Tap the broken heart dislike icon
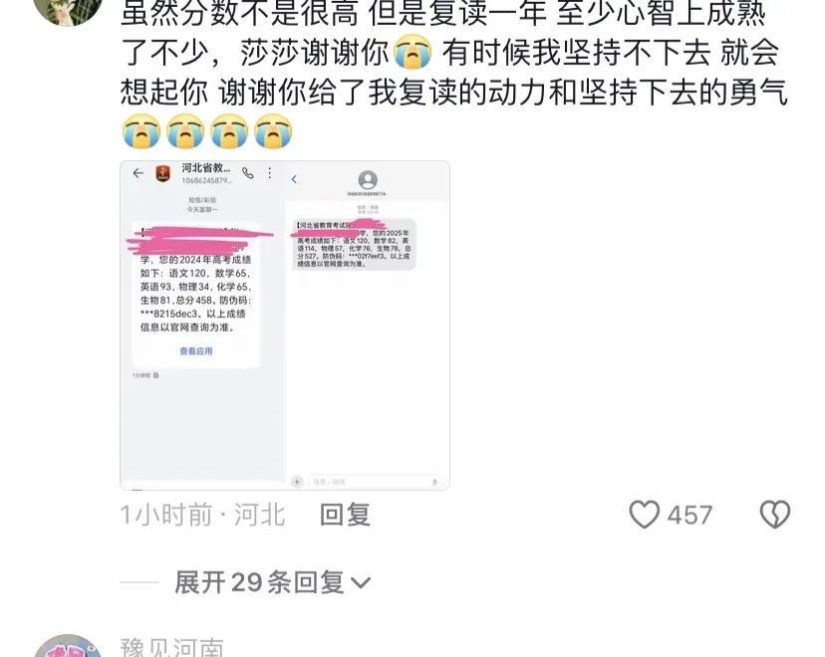The width and height of the screenshot is (825, 657). click(775, 514)
